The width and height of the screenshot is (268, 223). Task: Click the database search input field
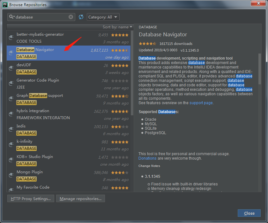tap(41, 17)
